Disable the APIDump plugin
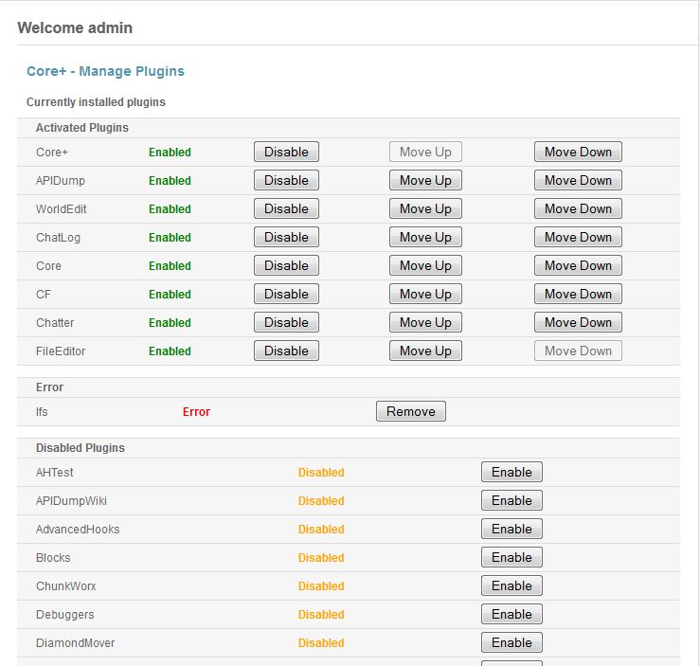The image size is (700, 666). (x=286, y=180)
